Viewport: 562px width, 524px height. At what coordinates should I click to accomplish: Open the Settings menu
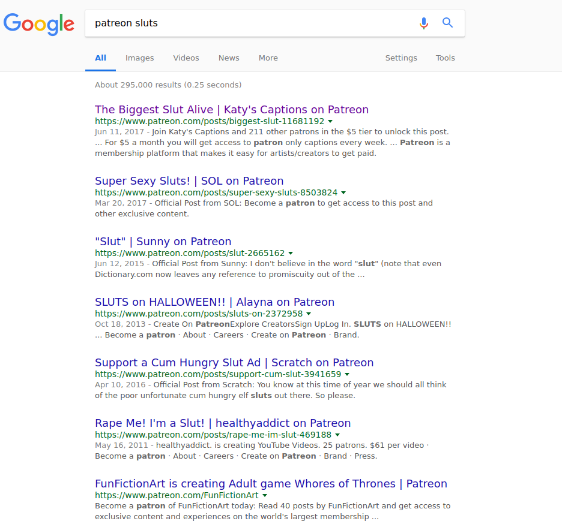401,58
